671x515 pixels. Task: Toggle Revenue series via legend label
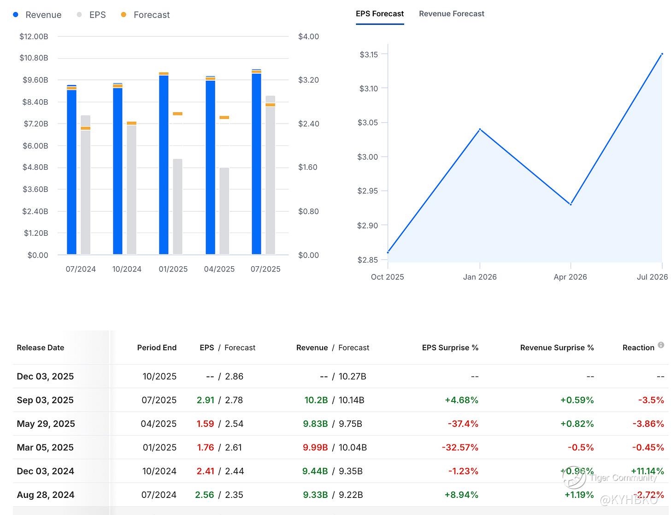pyautogui.click(x=43, y=15)
